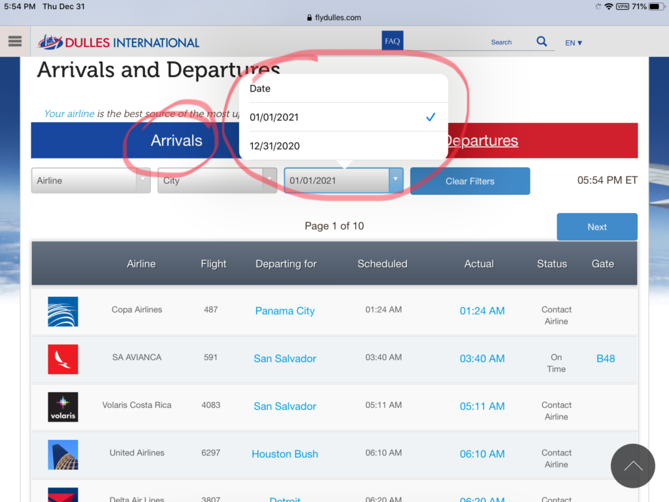Select the 01/01/2021 date option
Screen dimensions: 669x502
343,117
